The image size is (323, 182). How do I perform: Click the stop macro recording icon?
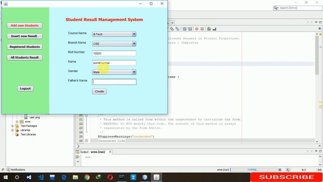pyautogui.click(x=202, y=29)
